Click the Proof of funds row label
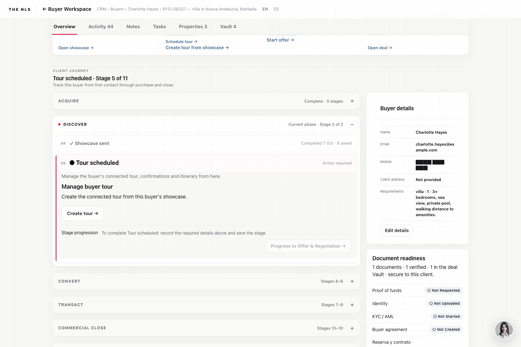The height and width of the screenshot is (347, 521). (x=387, y=291)
